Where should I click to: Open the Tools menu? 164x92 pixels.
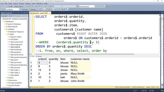[x=33, y=3]
